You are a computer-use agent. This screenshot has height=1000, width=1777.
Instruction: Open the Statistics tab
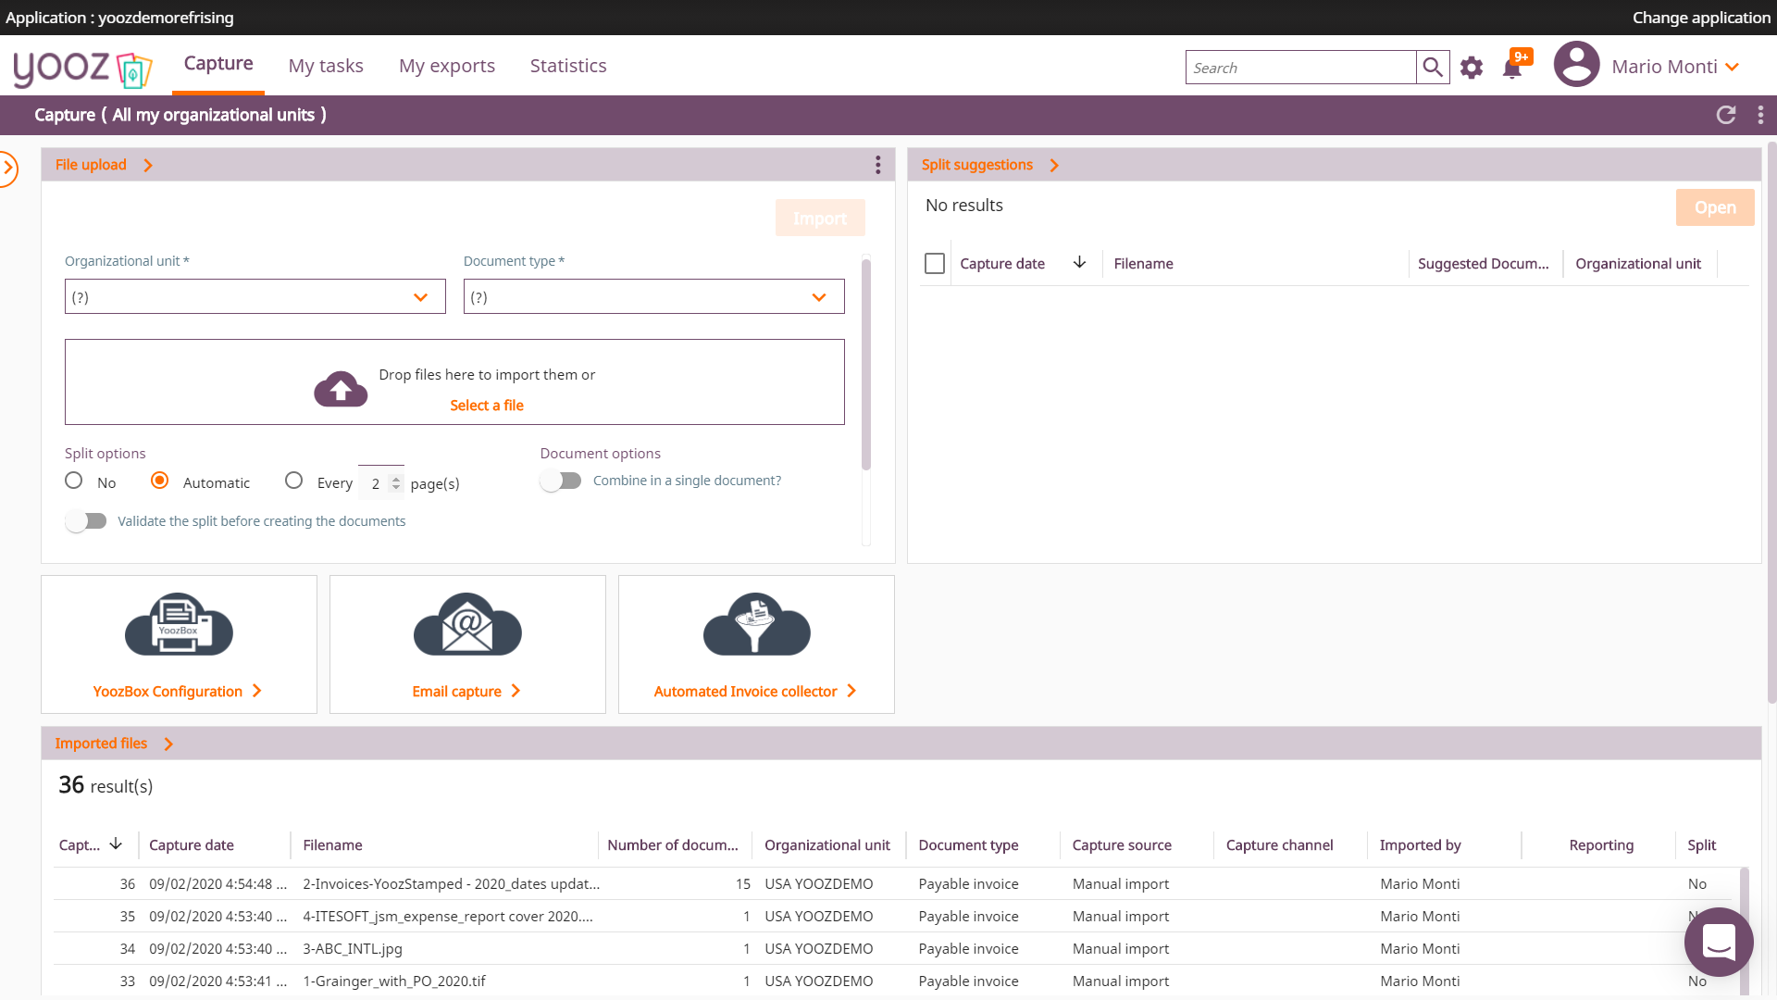pos(568,66)
